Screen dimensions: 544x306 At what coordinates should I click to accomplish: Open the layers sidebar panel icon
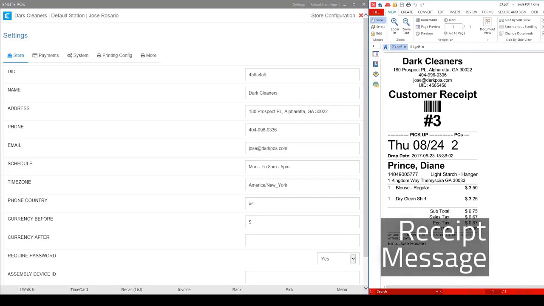click(376, 74)
